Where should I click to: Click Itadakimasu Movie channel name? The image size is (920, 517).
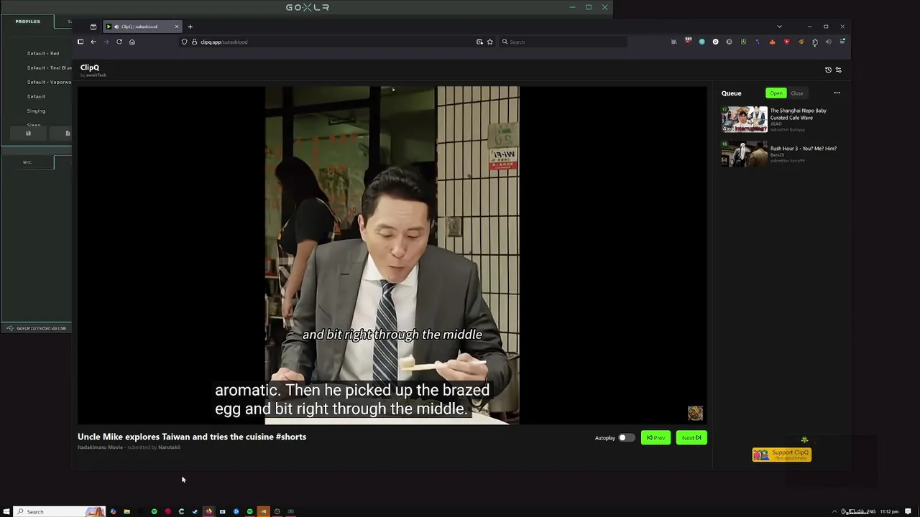[100, 447]
